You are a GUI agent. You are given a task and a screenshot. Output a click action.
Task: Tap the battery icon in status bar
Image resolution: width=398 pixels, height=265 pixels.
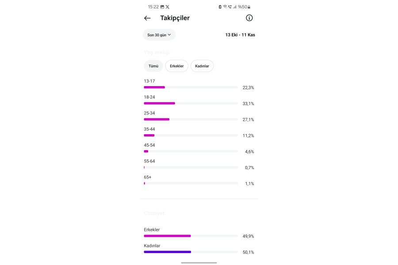tap(249, 7)
